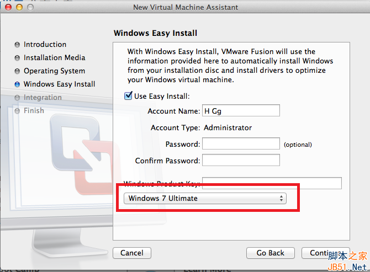Continue to the next step
This screenshot has width=370, height=272.
pyautogui.click(x=326, y=253)
